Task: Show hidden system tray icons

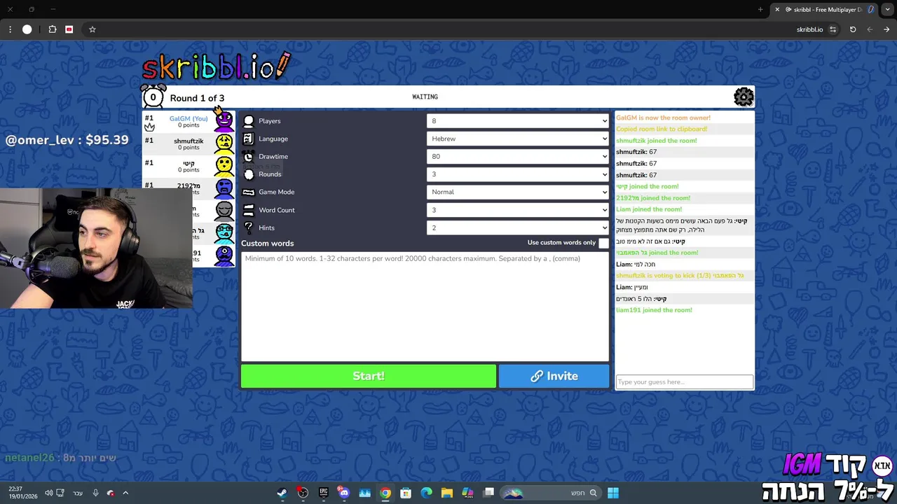Action: tap(125, 493)
